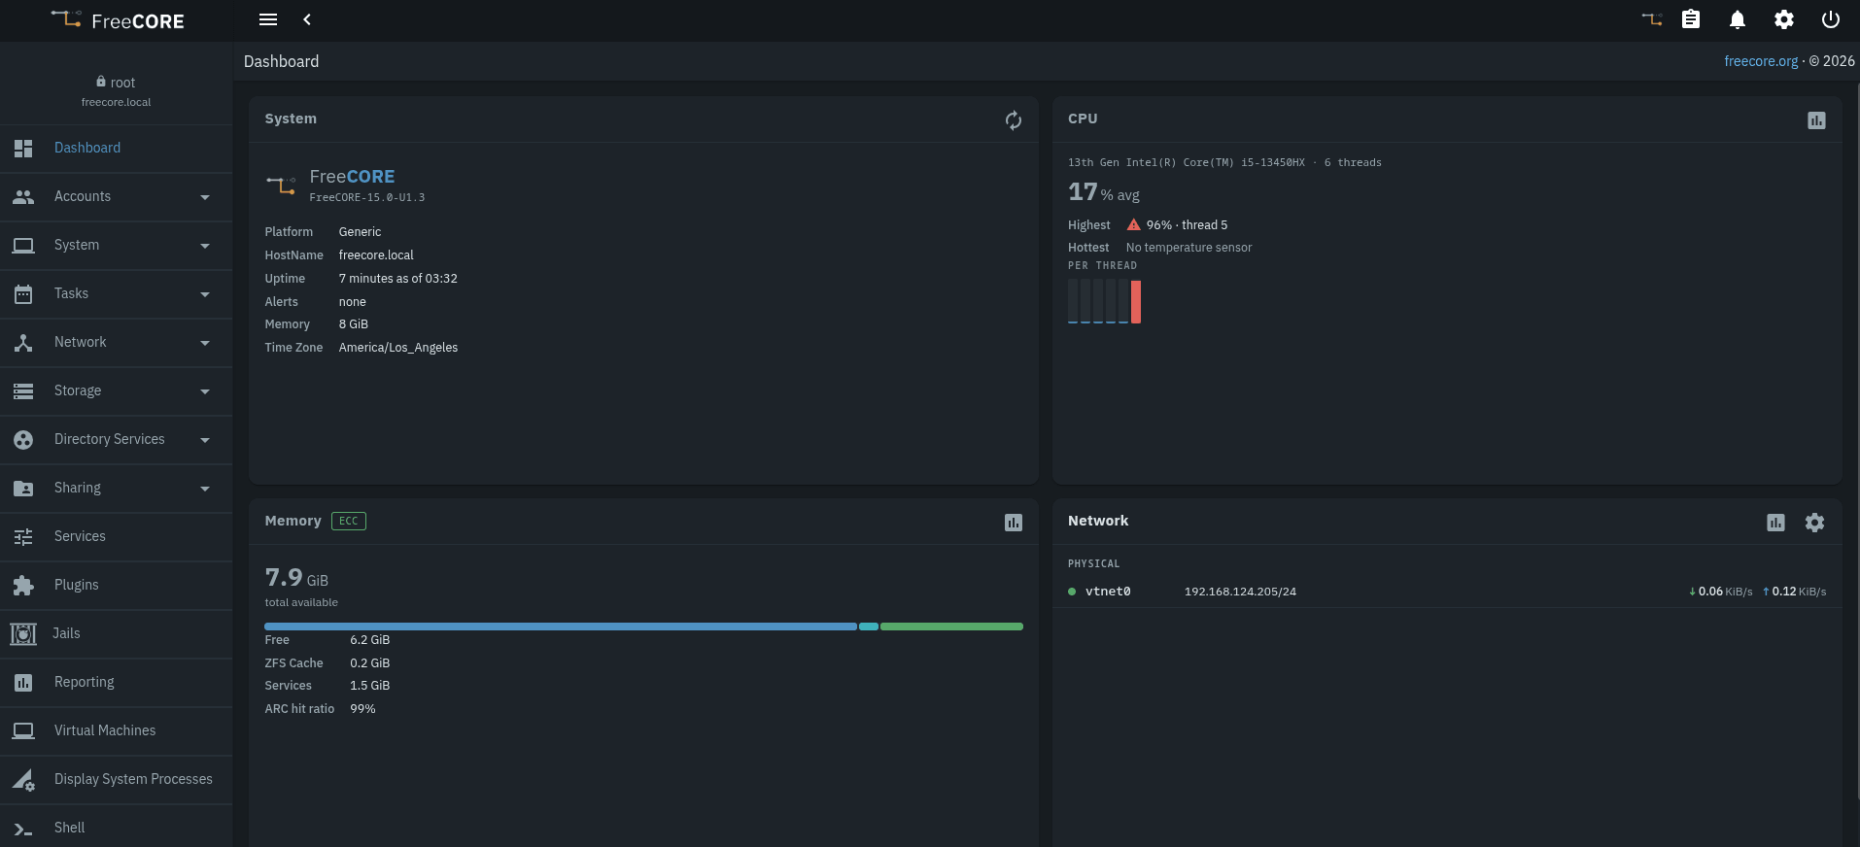
Task: Open Memory reports chart icon
Action: (1014, 523)
